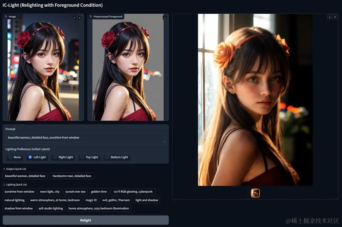Apply 'warm atmosphere, at home, bedroom' preset
This screenshot has width=342, height=227.
point(55,200)
